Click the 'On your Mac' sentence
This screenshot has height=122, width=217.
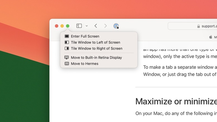[176, 113]
